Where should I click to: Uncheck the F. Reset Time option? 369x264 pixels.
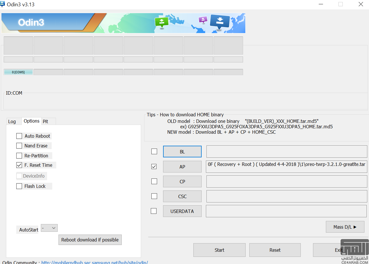point(19,165)
